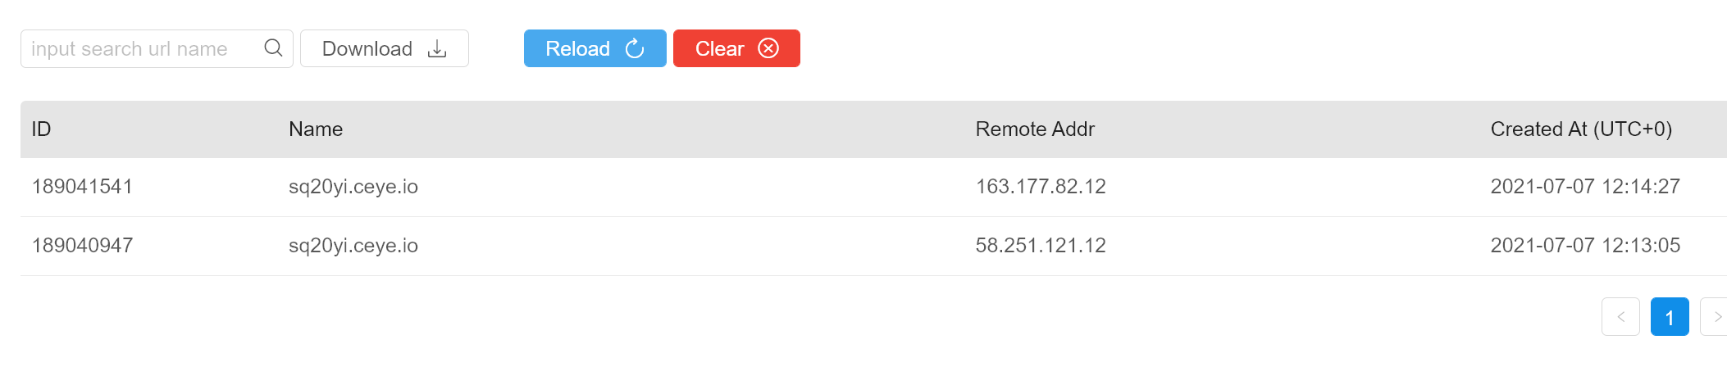Click the ID column header

coord(41,129)
